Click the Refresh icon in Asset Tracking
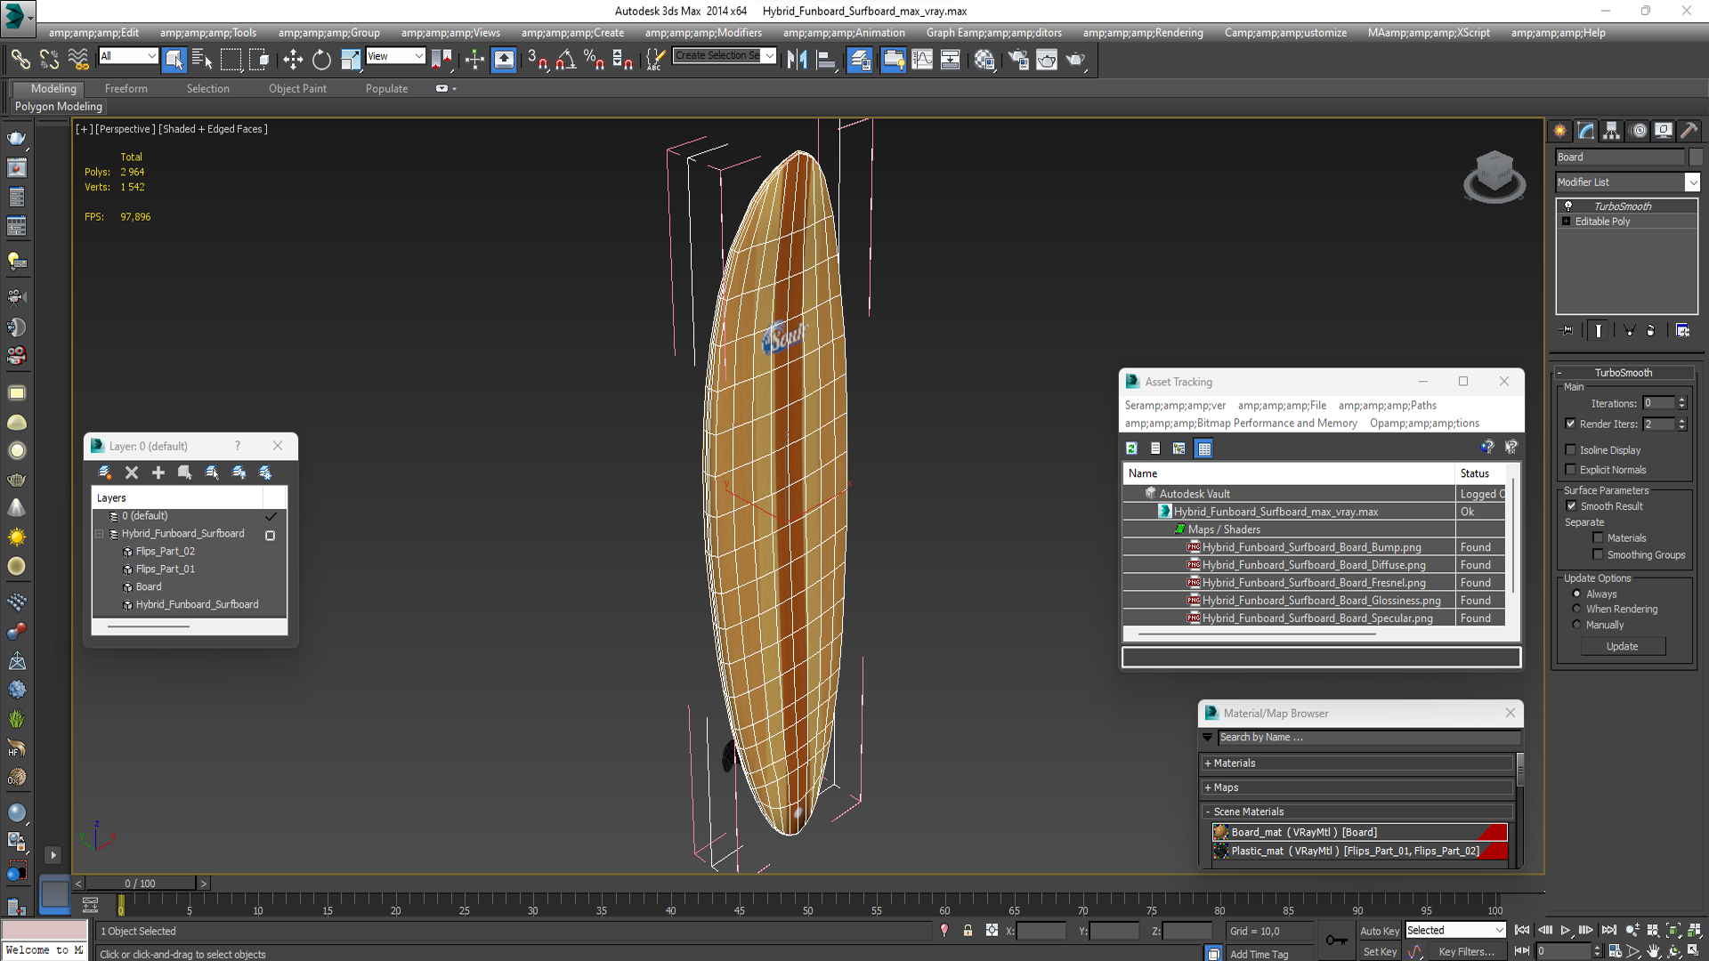The image size is (1709, 961). [x=1131, y=448]
